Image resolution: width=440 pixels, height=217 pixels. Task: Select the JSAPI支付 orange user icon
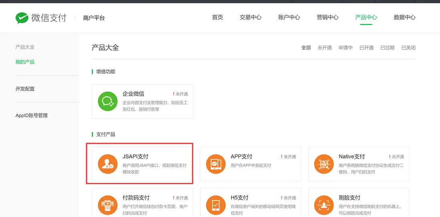[108, 164]
